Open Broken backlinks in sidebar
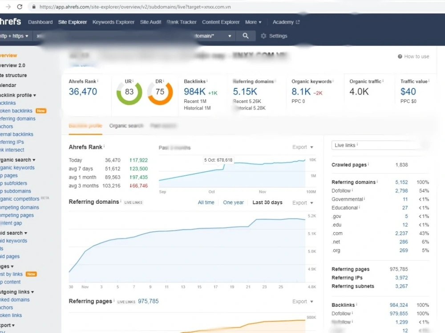The image size is (445, 333). coord(16,111)
